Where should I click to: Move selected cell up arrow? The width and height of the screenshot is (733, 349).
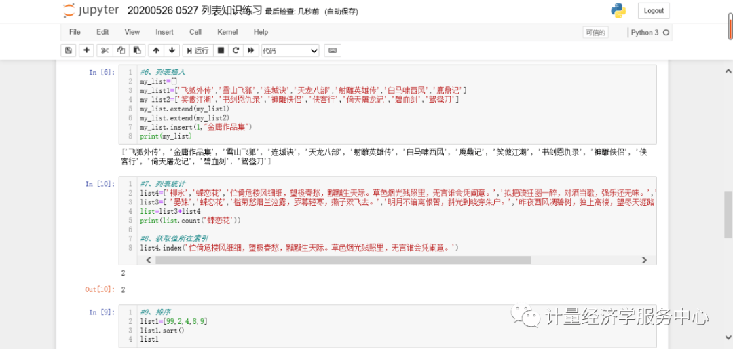pos(156,50)
